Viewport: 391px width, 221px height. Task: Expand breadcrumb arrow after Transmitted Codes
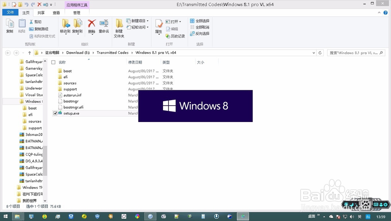point(132,53)
